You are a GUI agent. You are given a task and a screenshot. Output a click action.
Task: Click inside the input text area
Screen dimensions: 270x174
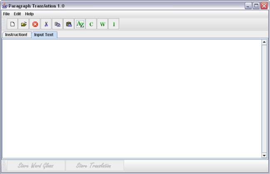click(132, 99)
